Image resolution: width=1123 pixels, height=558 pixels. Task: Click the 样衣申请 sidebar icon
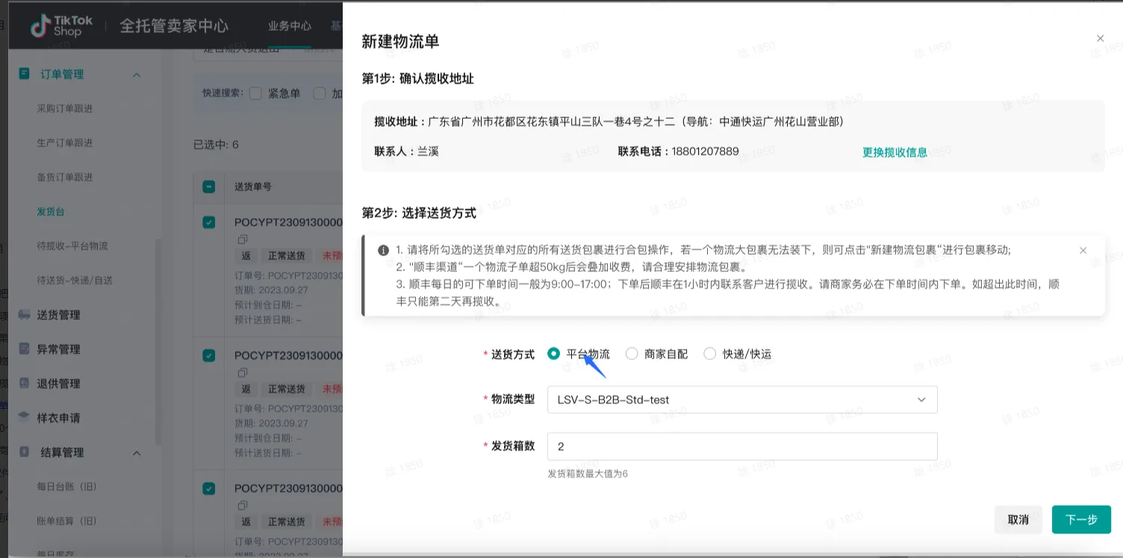coord(25,418)
